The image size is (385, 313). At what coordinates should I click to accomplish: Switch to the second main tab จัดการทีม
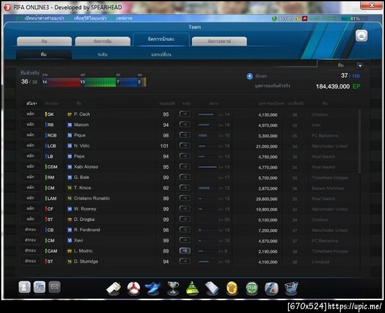click(x=103, y=41)
